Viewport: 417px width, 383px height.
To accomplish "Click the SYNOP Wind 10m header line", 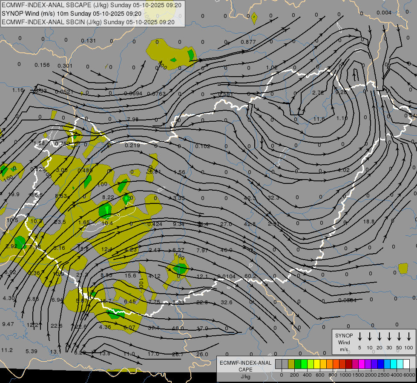I will 72,14.
